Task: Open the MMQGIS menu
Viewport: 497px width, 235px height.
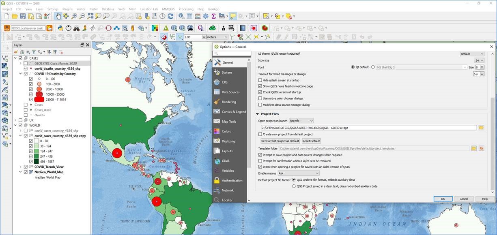Action: tap(169, 9)
